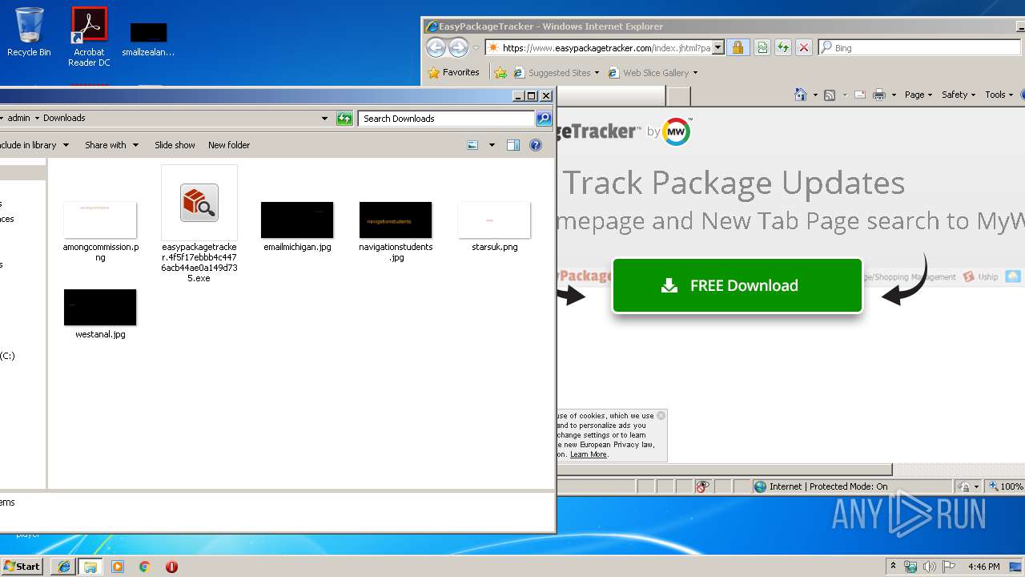This screenshot has height=577, width=1025.
Task: Click the Compatibility View icon in IE
Action: click(x=762, y=48)
